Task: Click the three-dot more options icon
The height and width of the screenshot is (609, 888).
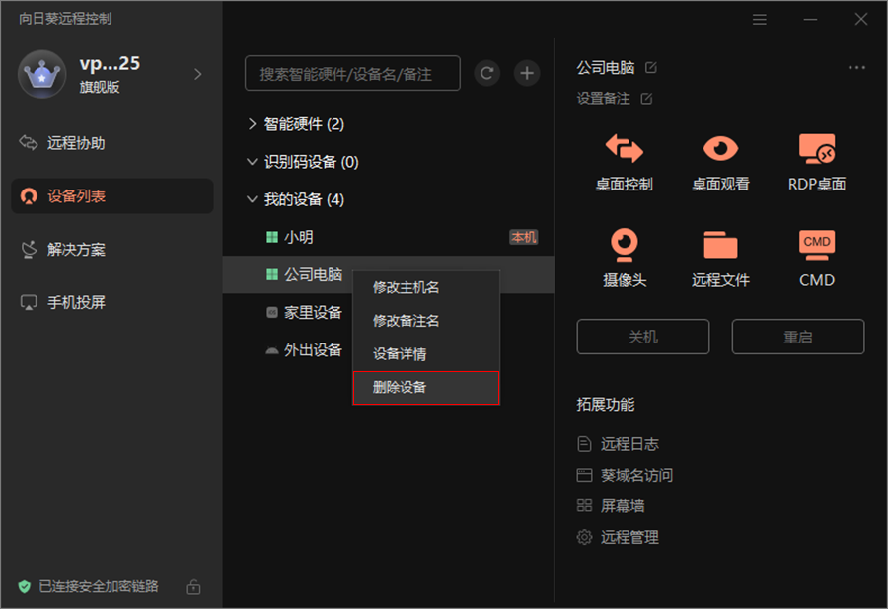Action: 856,67
